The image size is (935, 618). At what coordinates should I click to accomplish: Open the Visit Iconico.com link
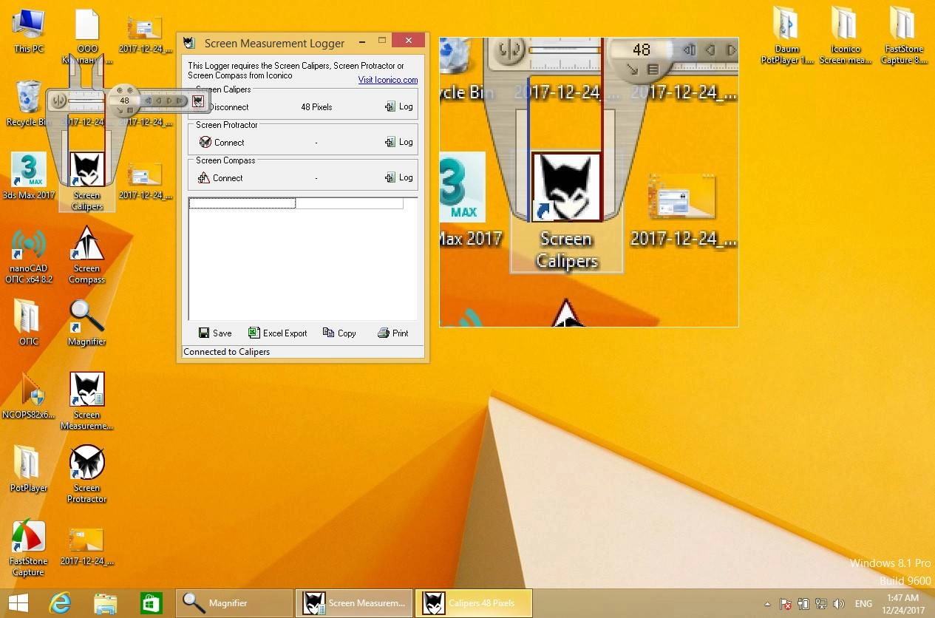pyautogui.click(x=388, y=80)
